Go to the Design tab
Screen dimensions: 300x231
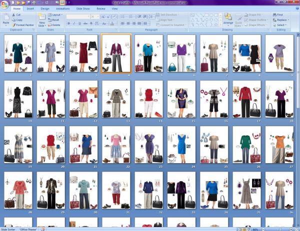tap(45, 8)
